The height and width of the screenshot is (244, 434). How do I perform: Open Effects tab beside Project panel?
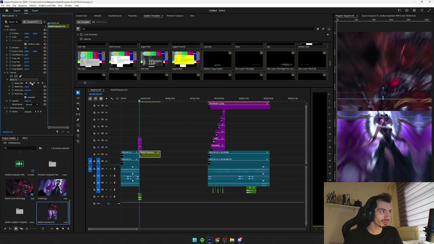pos(25,138)
